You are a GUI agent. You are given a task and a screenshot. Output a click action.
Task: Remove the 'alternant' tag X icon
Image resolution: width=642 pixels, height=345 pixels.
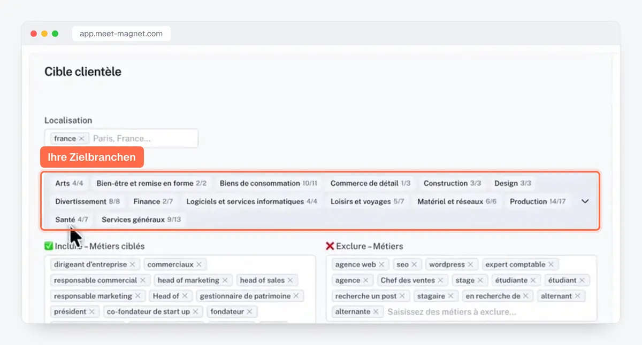click(577, 296)
